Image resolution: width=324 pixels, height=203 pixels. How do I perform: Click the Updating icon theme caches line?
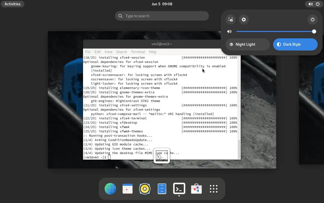[x=117, y=149]
